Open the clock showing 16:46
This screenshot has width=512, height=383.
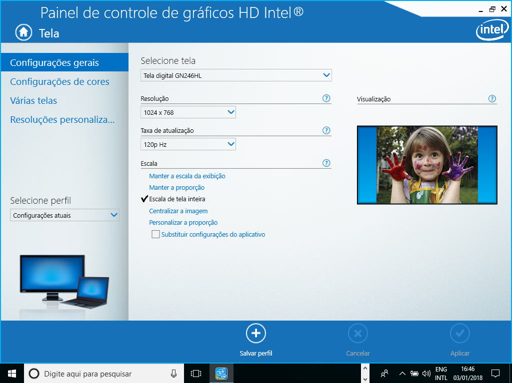467,374
